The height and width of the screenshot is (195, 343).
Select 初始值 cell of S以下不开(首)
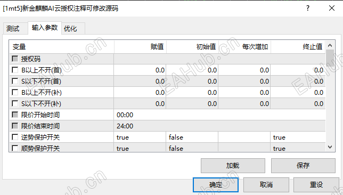192,81
